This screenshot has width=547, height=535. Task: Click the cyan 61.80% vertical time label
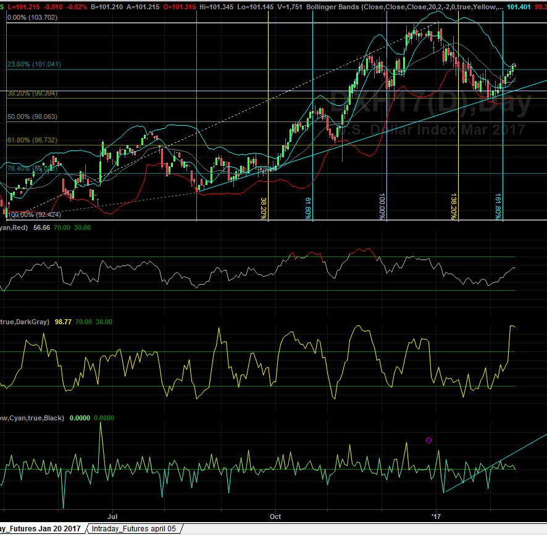308,208
